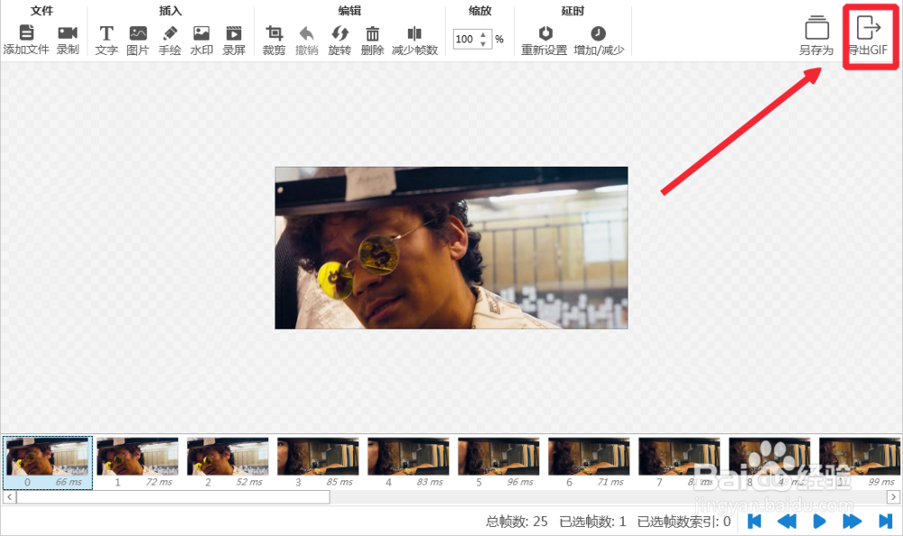903x536 pixels.
Task: Export using the 导出GIF button
Action: tap(869, 35)
